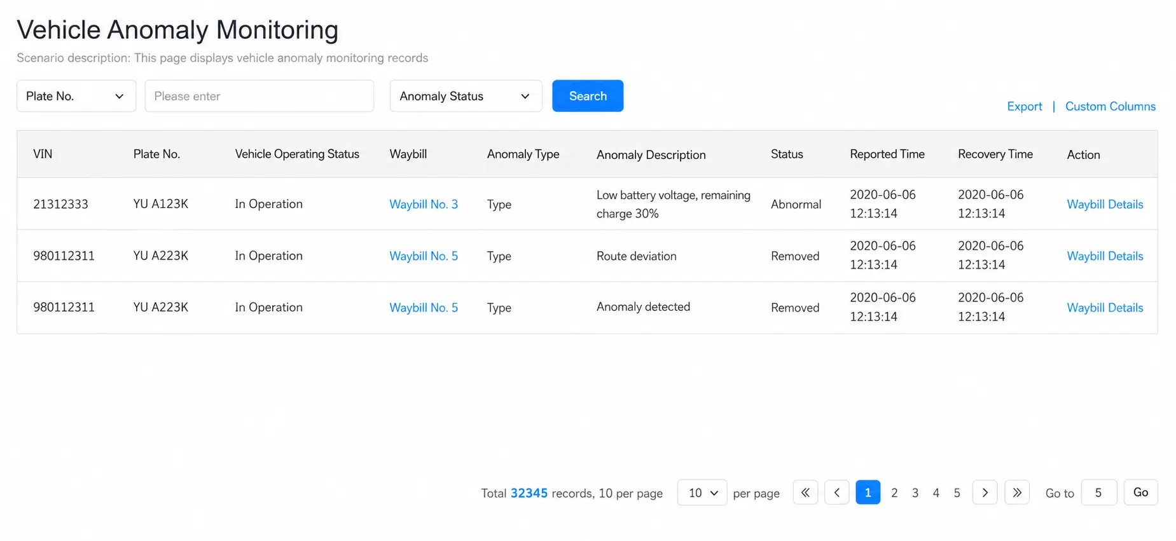Image resolution: width=1176 pixels, height=541 pixels.
Task: Click the Export link
Action: (1025, 106)
